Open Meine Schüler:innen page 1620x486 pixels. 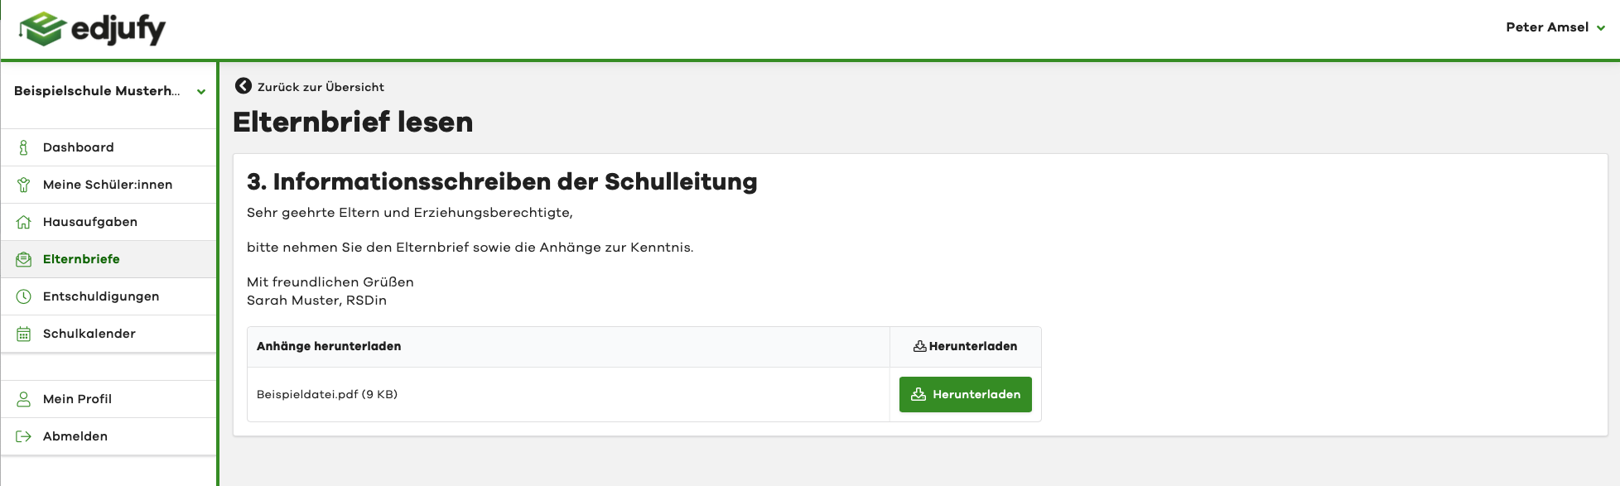(108, 185)
